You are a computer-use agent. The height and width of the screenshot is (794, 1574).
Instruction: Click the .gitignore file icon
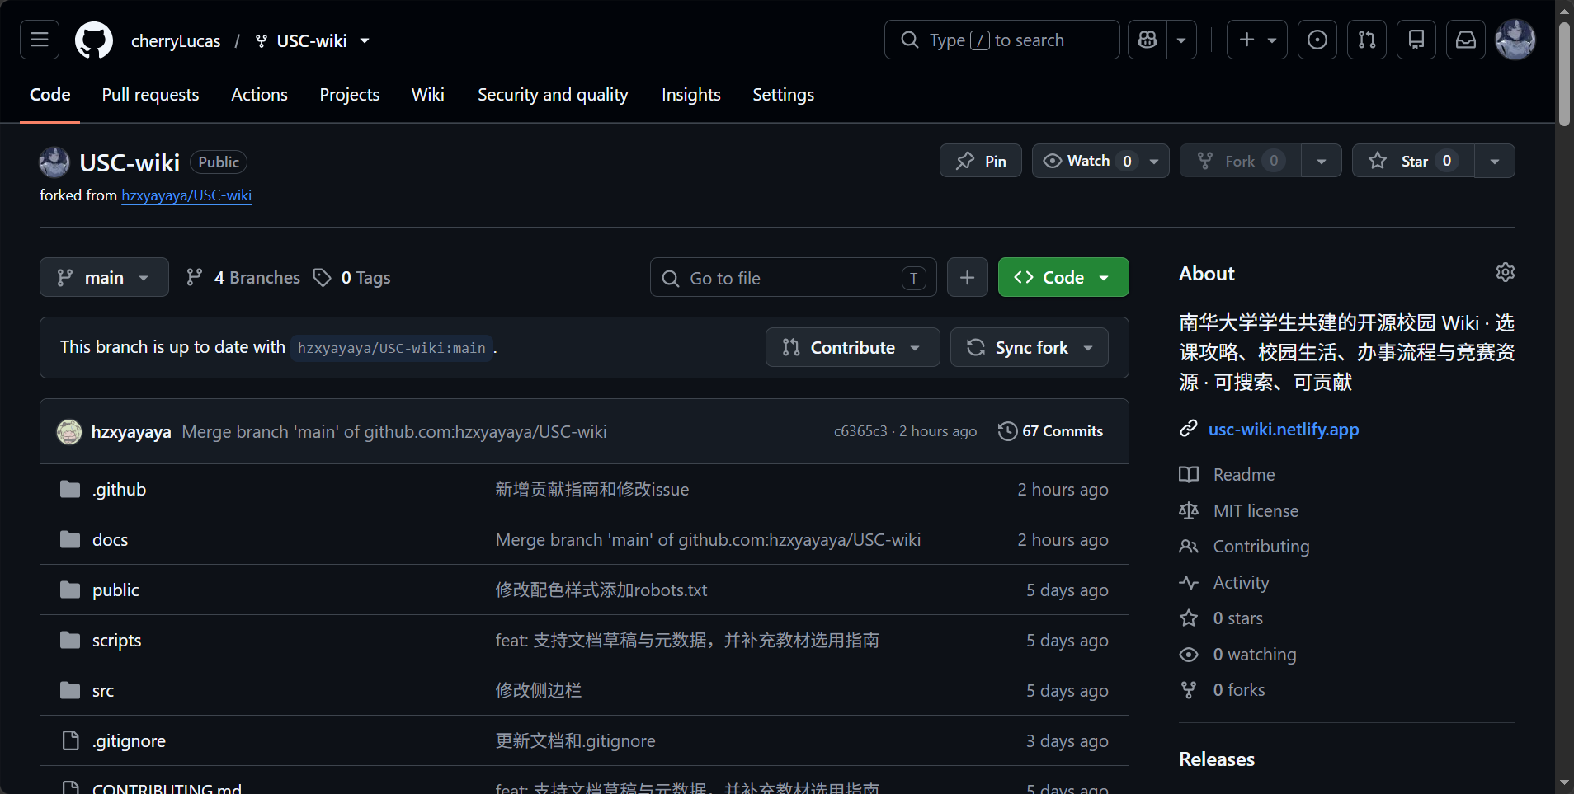click(x=71, y=741)
